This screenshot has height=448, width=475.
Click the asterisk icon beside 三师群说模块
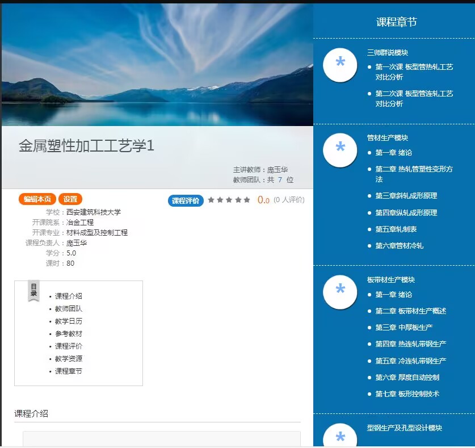point(340,65)
